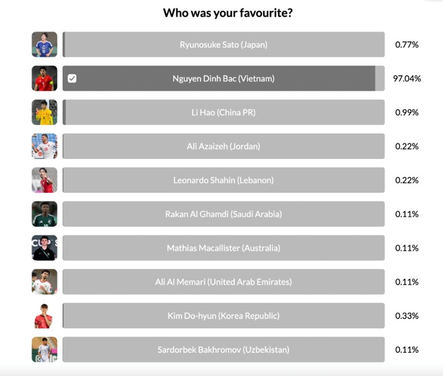Vote for Ryunosuke Sato (Japan)

[223, 45]
